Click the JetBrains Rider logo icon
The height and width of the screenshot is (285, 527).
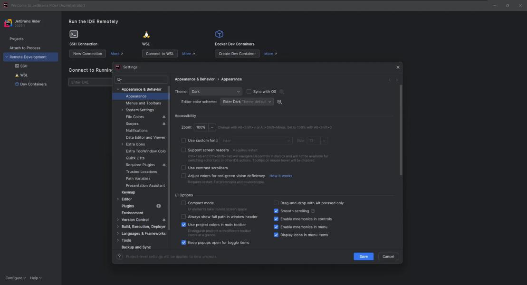tap(8, 23)
